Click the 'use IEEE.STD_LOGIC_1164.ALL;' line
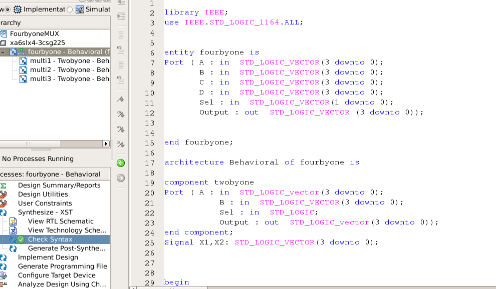Screen dimensions: 496x289 tap(234, 22)
